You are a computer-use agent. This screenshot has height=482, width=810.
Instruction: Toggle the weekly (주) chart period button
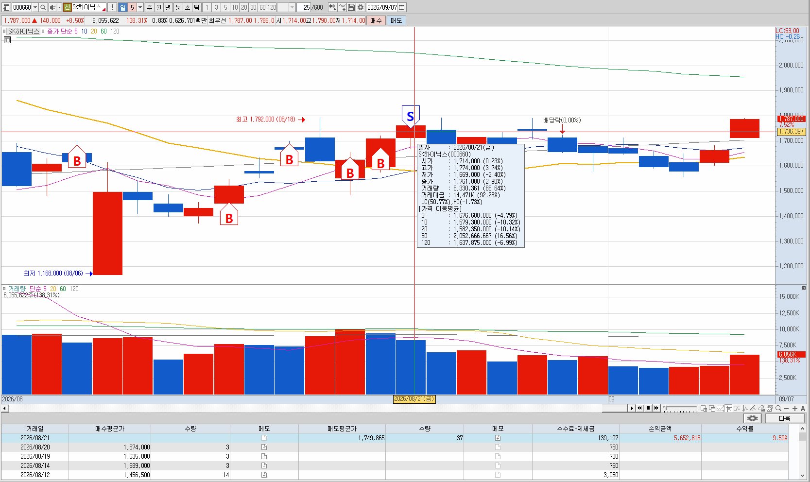149,7
